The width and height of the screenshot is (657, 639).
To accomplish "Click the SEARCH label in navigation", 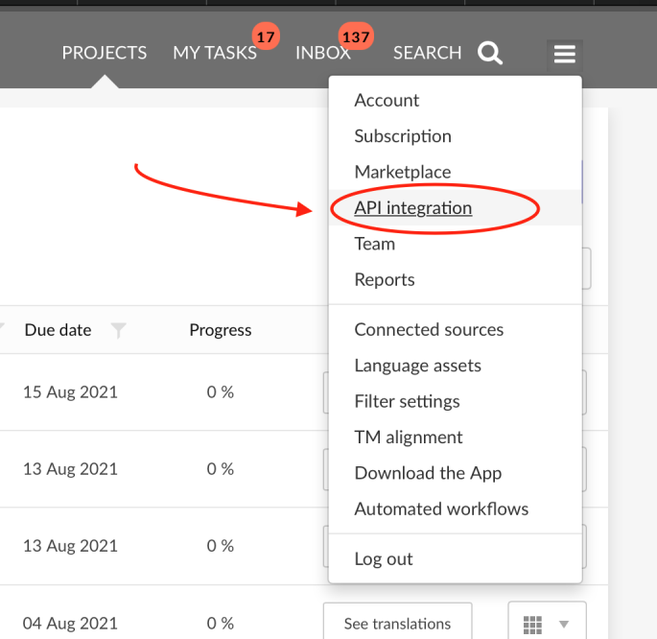I will tap(427, 53).
